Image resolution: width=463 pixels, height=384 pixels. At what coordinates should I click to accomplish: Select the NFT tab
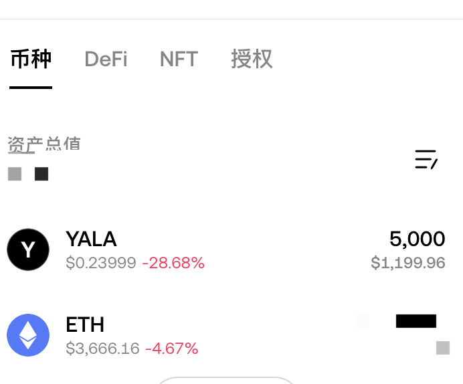179,59
